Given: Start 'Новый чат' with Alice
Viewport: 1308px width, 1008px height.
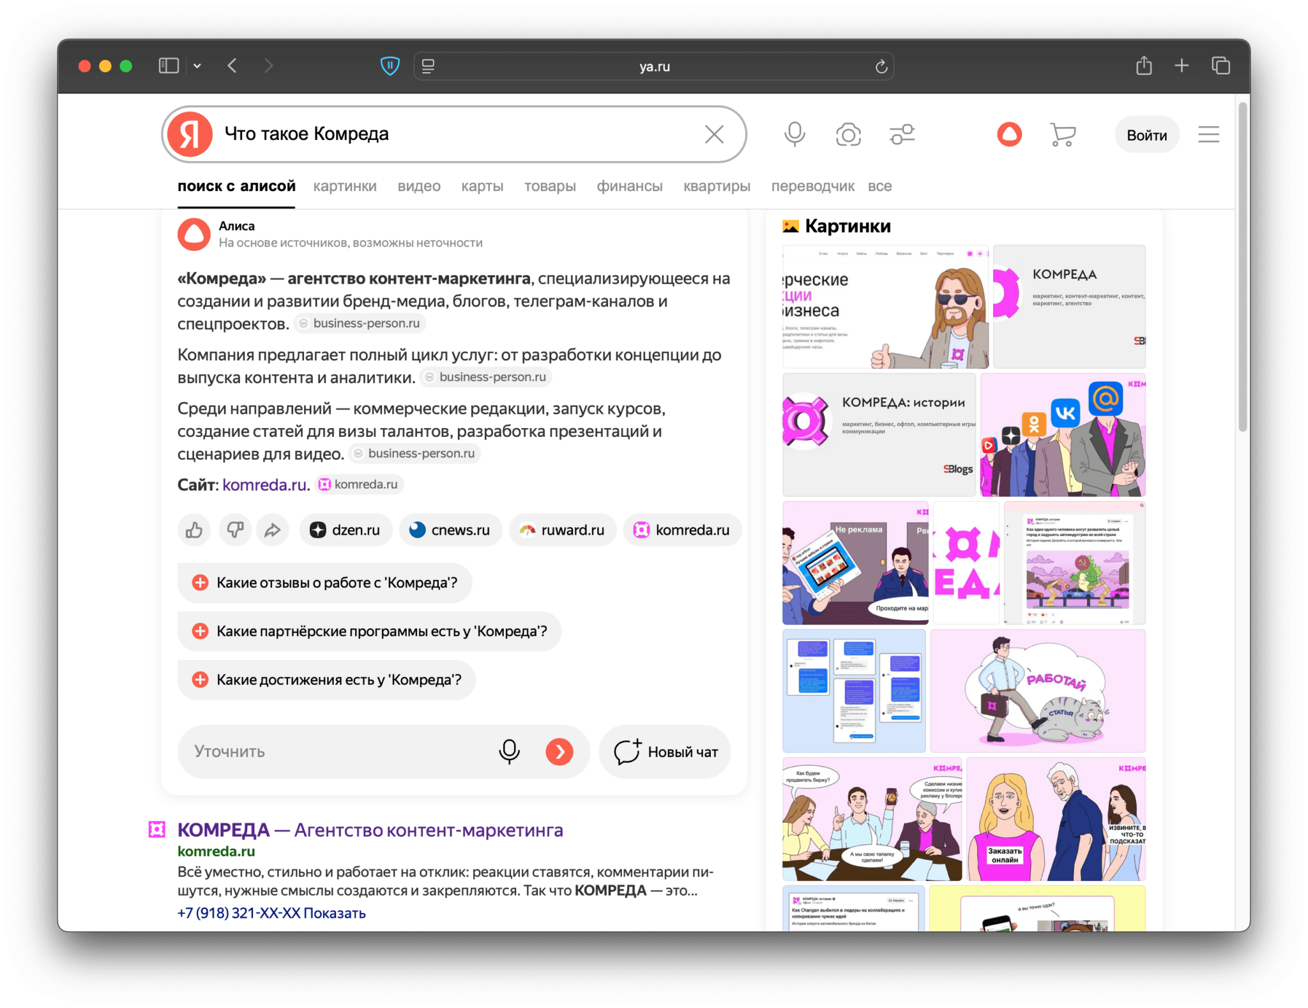Looking at the screenshot, I should pyautogui.click(x=665, y=752).
